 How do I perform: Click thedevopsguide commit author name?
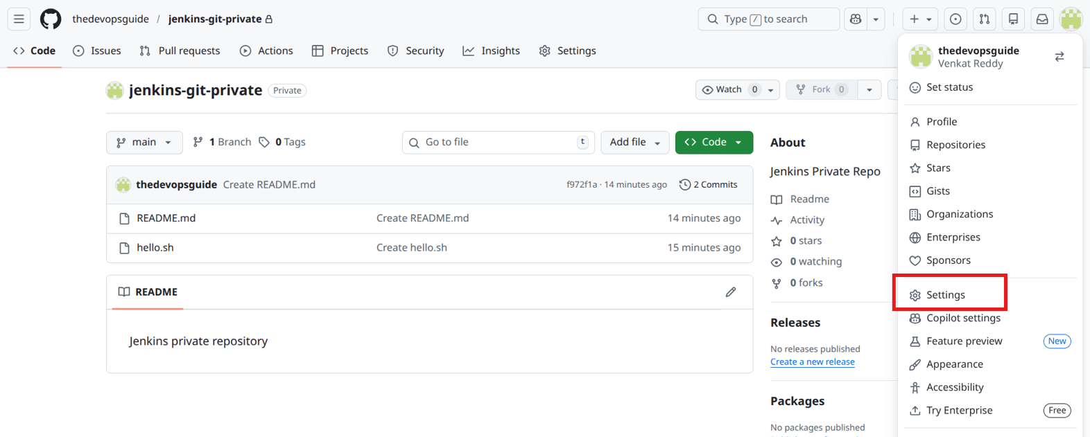click(176, 184)
